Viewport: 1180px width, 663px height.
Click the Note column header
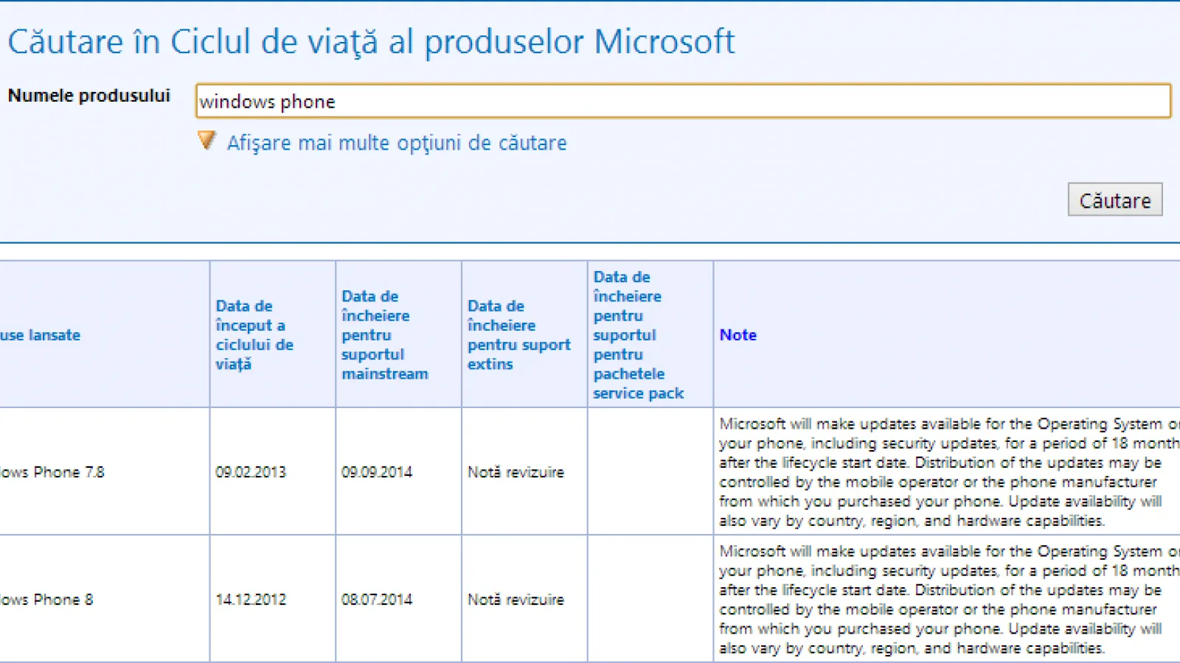pos(738,334)
